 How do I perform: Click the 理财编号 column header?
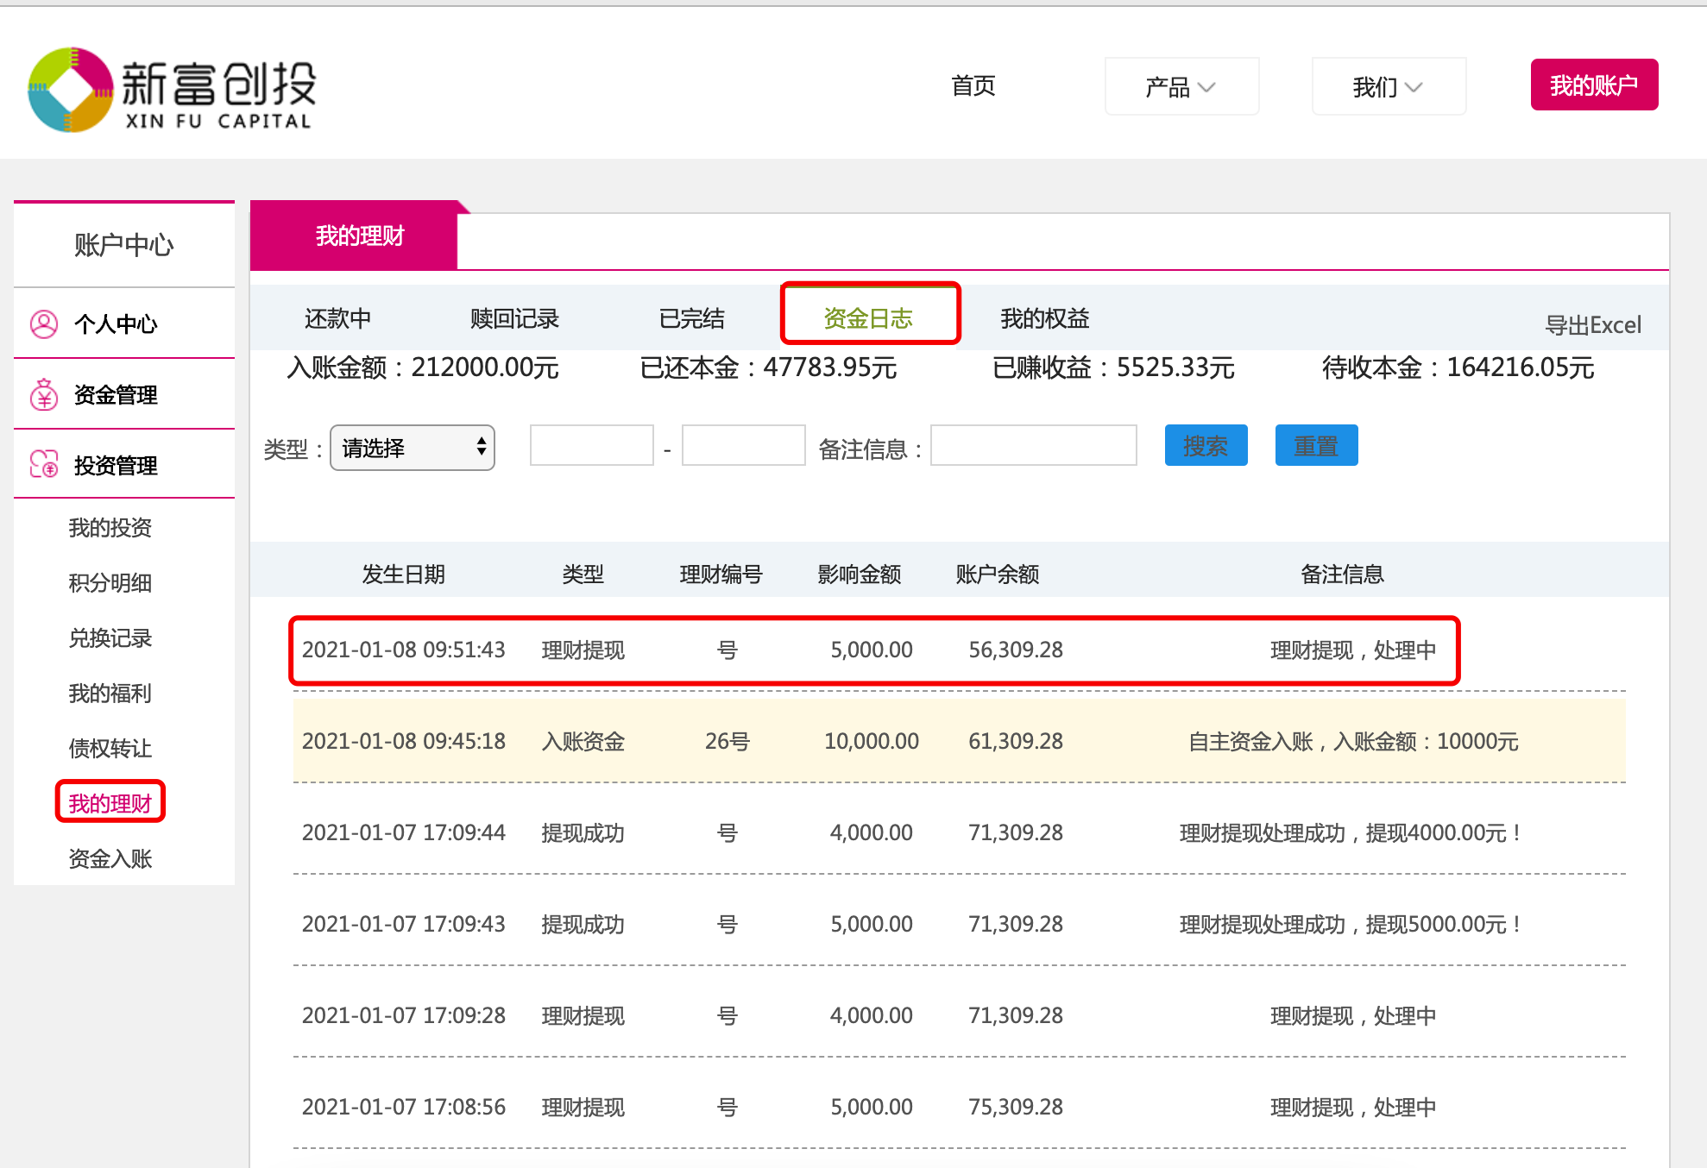coord(721,575)
